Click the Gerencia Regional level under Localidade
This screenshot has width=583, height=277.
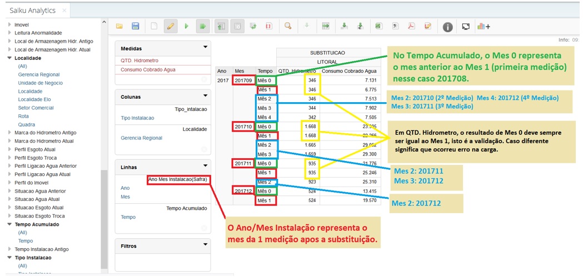click(38, 74)
